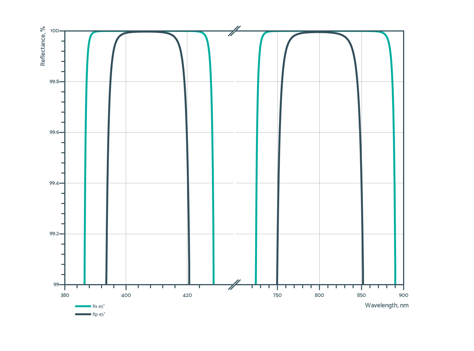
Task: Click the y-axis value 99
Action: [56, 284]
